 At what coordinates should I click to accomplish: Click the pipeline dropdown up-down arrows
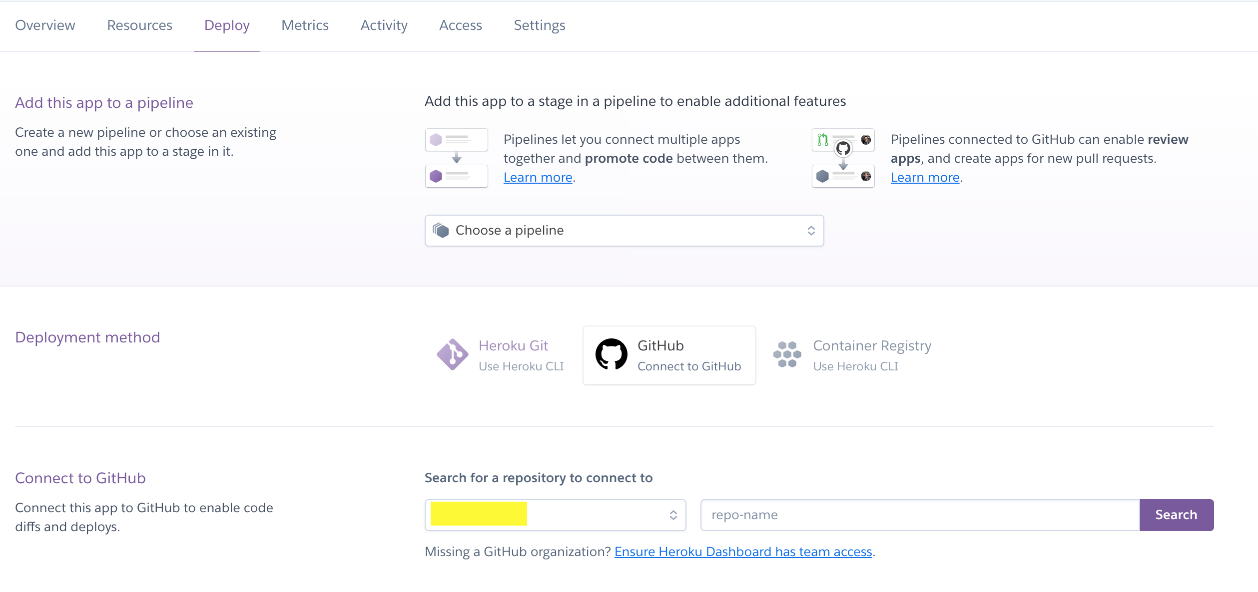[811, 230]
